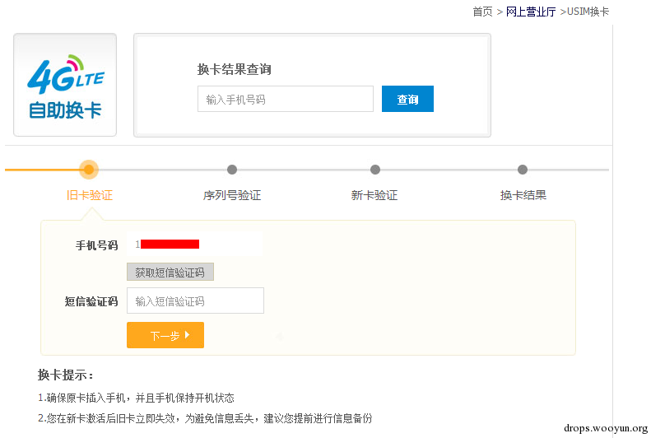Click the blue 查询 button
The height and width of the screenshot is (438, 651).
point(407,99)
